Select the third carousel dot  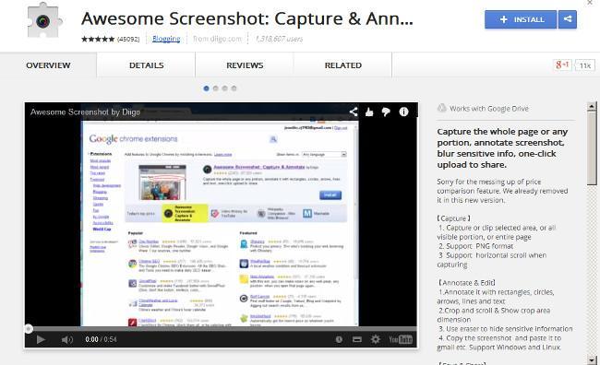coord(224,88)
